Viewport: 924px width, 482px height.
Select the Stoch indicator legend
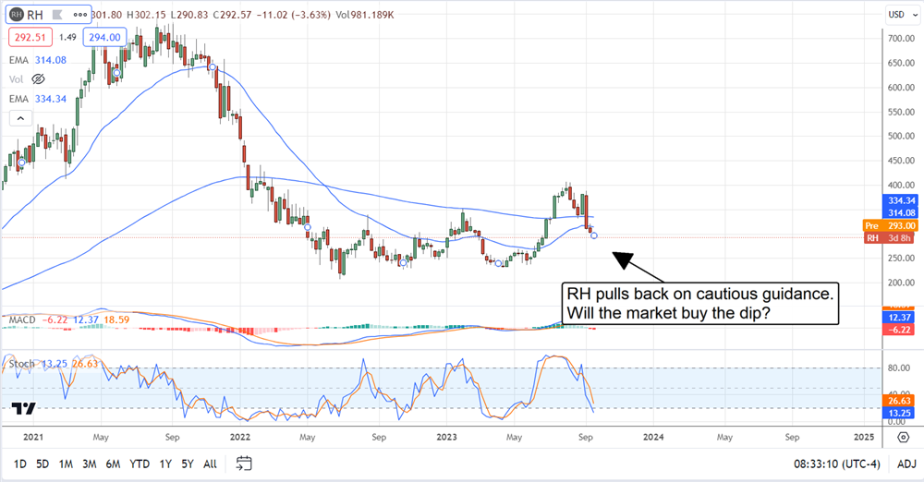54,364
